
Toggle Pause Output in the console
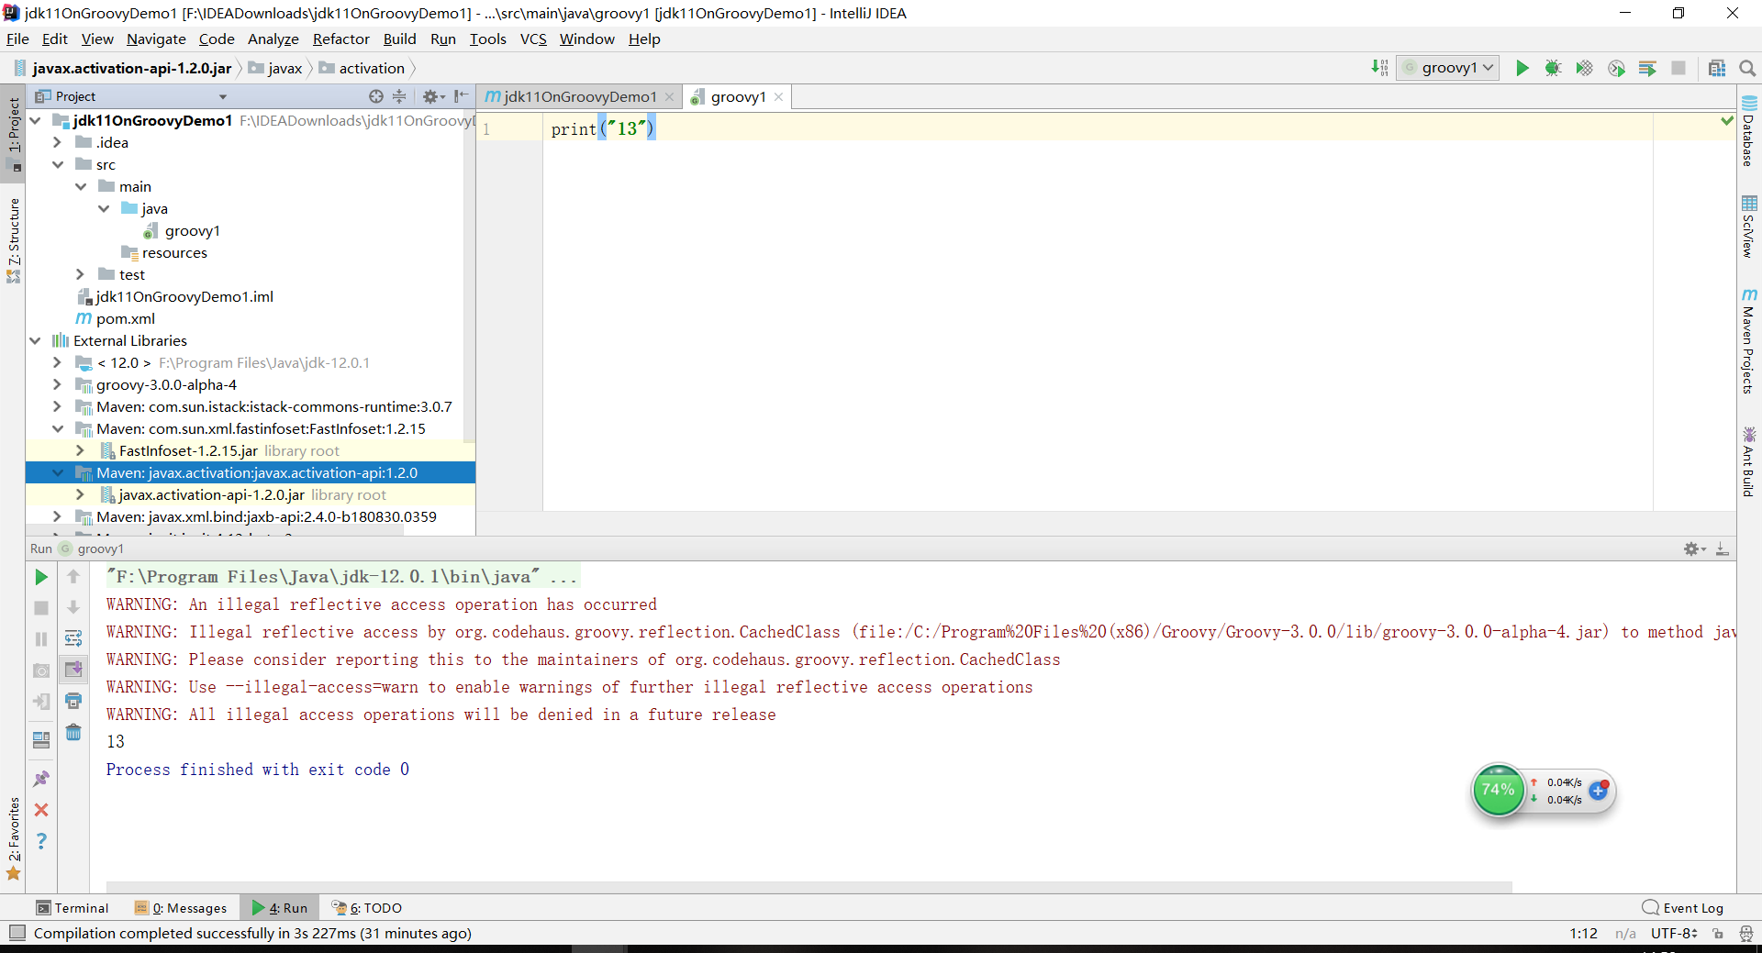[40, 639]
